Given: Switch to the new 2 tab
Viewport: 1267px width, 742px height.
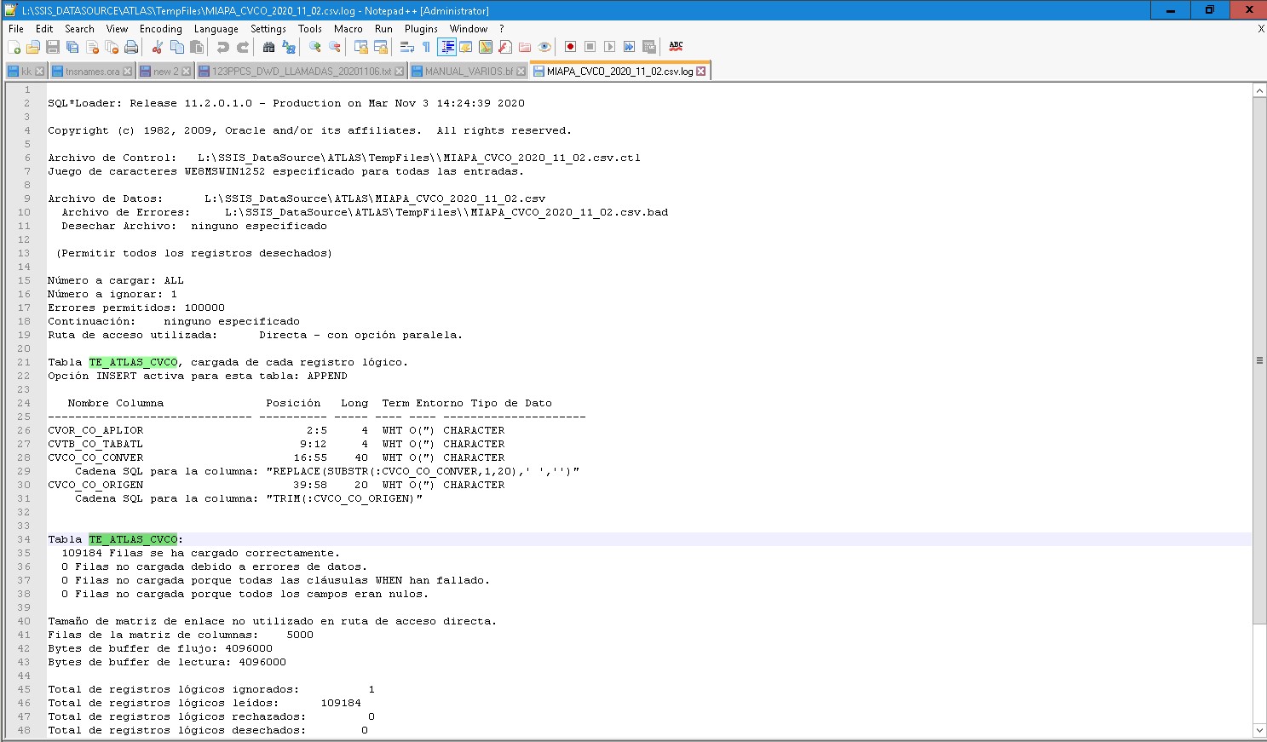Looking at the screenshot, I should point(165,72).
